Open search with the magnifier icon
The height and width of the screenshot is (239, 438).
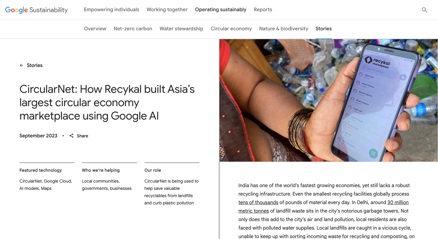click(x=424, y=10)
